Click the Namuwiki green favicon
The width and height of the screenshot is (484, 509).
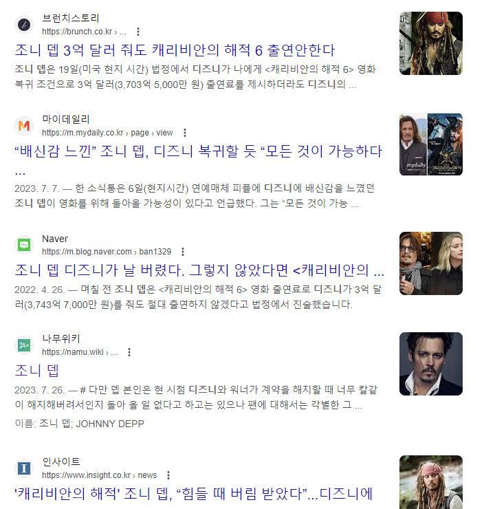pos(24,345)
